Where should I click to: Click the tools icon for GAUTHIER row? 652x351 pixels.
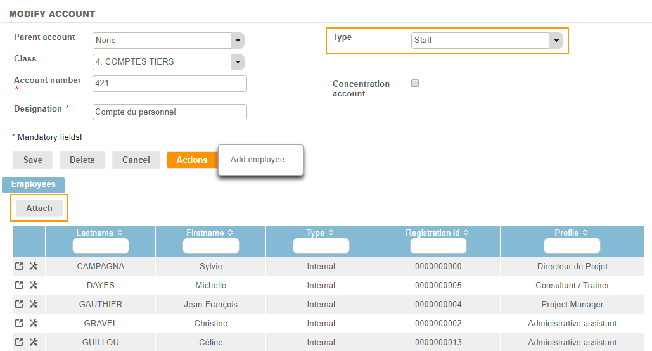(34, 305)
